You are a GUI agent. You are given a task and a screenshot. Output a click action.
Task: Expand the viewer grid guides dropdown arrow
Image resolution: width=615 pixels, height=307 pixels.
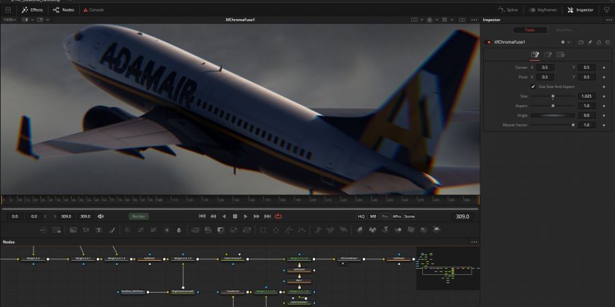point(452,20)
